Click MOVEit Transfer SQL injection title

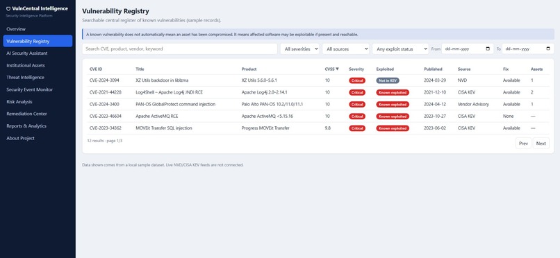(163, 128)
